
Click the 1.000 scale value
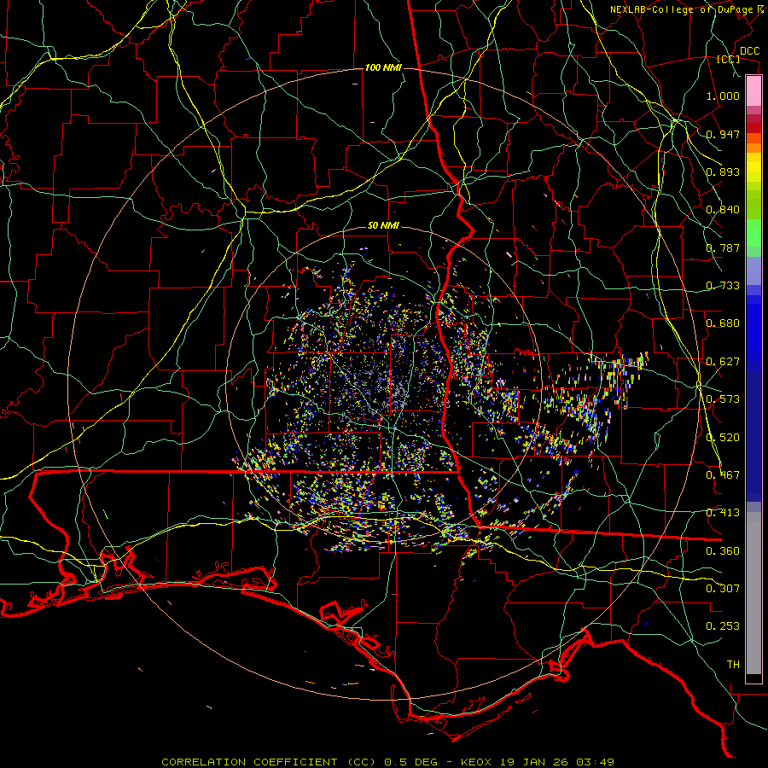pos(723,96)
